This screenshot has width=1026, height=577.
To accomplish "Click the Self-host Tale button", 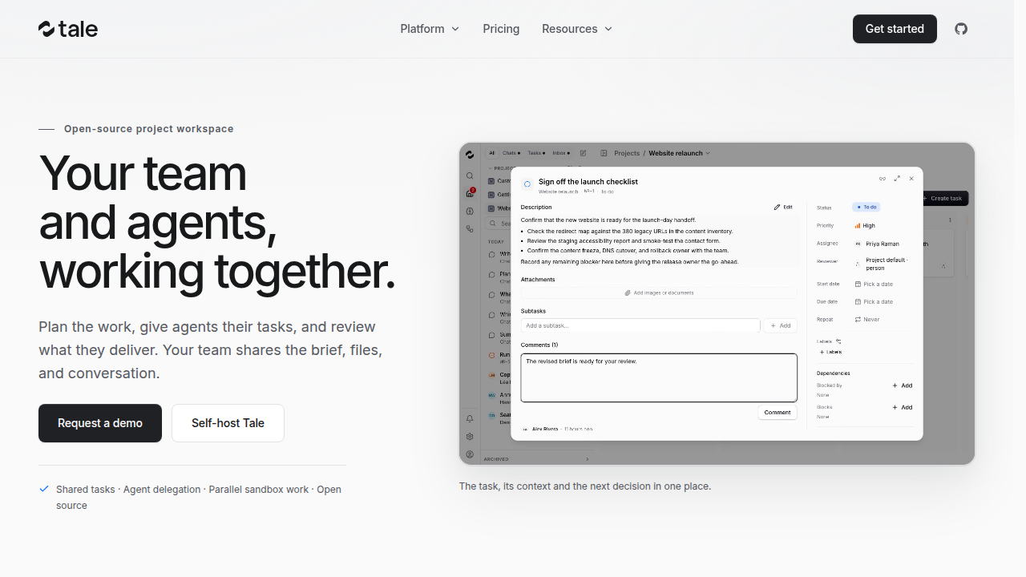I will pos(228,423).
